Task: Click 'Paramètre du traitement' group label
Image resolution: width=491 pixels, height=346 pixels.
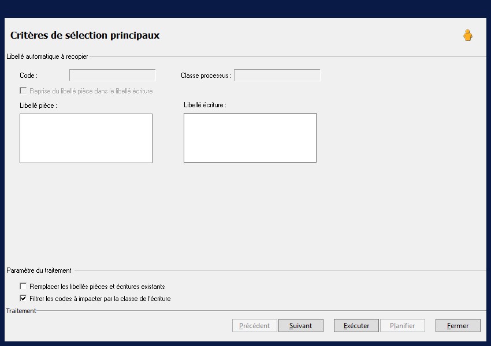Action: tap(39, 270)
